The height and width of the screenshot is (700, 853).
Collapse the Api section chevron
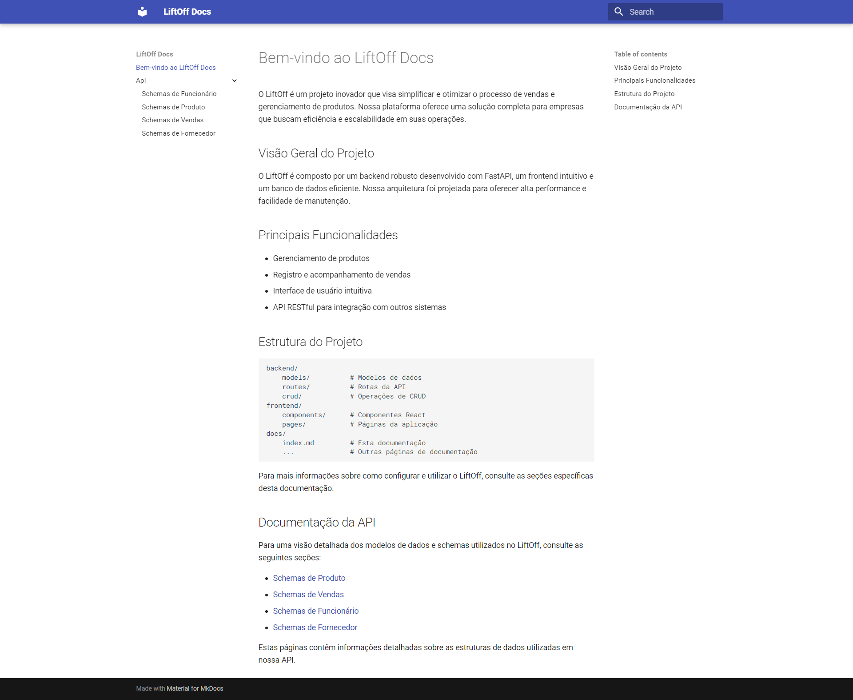pyautogui.click(x=235, y=80)
